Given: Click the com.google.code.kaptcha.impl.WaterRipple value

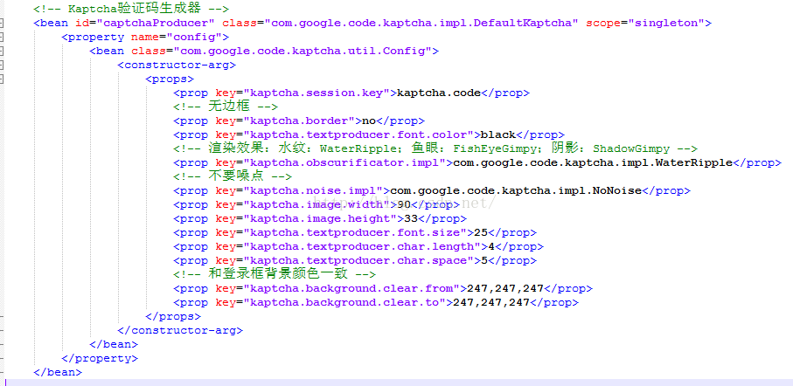Looking at the screenshot, I should 593,162.
